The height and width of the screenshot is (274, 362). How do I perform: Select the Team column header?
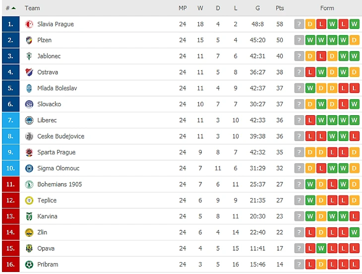(32, 8)
